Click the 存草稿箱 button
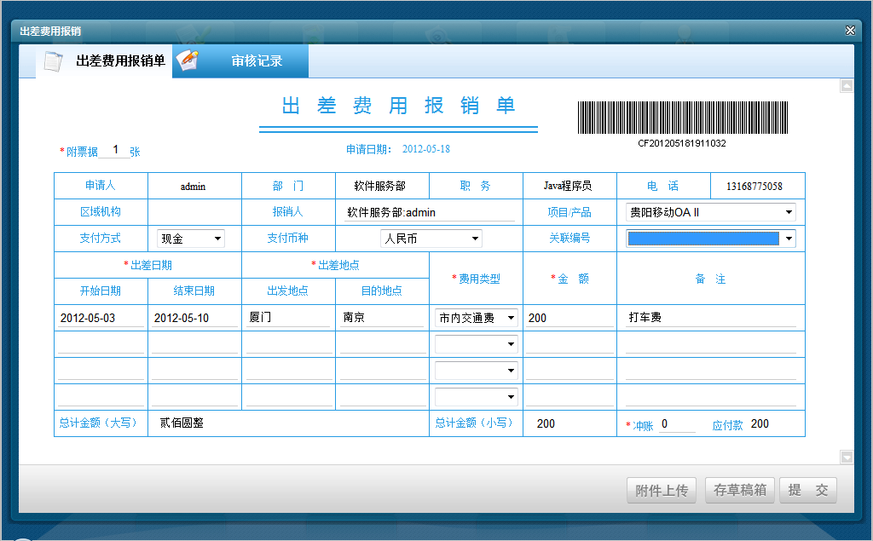The image size is (873, 541). click(x=740, y=490)
